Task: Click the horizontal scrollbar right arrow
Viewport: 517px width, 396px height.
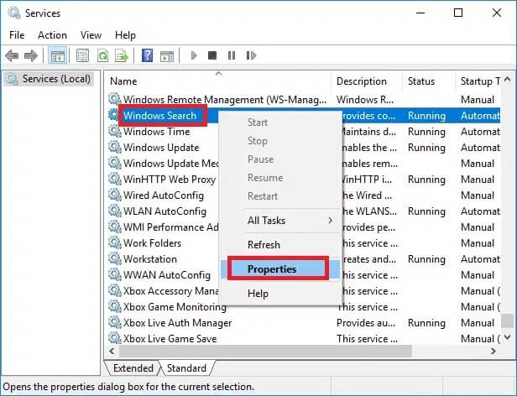Action: [x=493, y=351]
